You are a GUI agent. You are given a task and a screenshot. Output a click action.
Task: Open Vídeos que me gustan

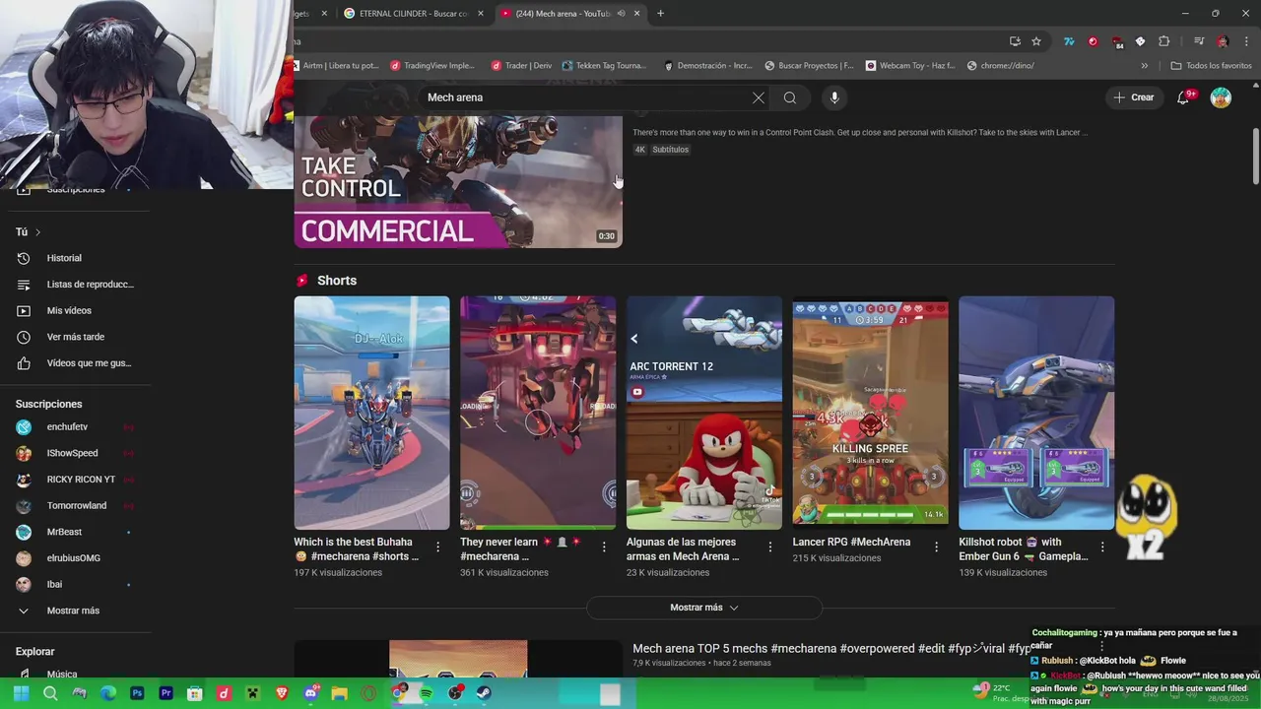(x=76, y=363)
